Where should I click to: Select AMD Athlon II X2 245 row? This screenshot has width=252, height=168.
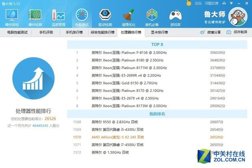(157, 137)
